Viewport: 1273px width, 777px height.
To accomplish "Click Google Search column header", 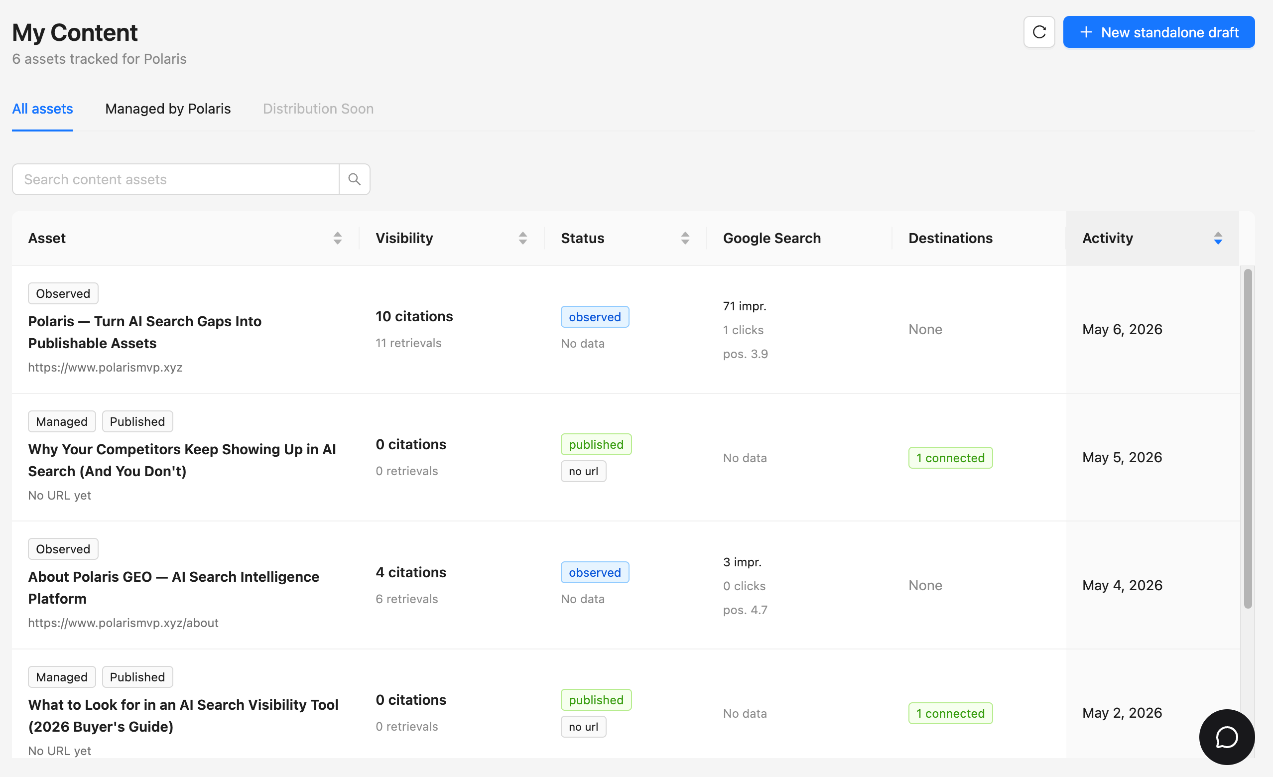I will tap(772, 238).
